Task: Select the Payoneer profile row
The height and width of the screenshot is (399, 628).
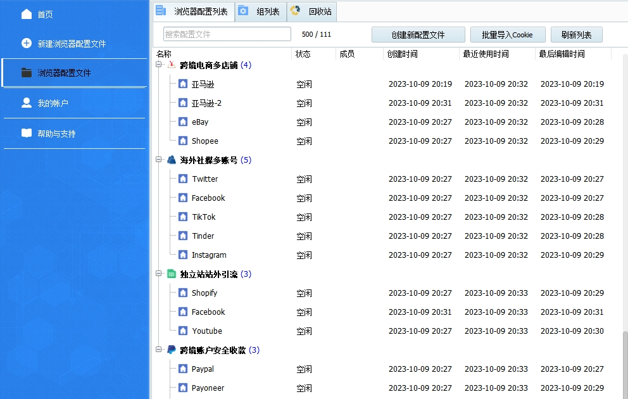Action: tap(209, 388)
